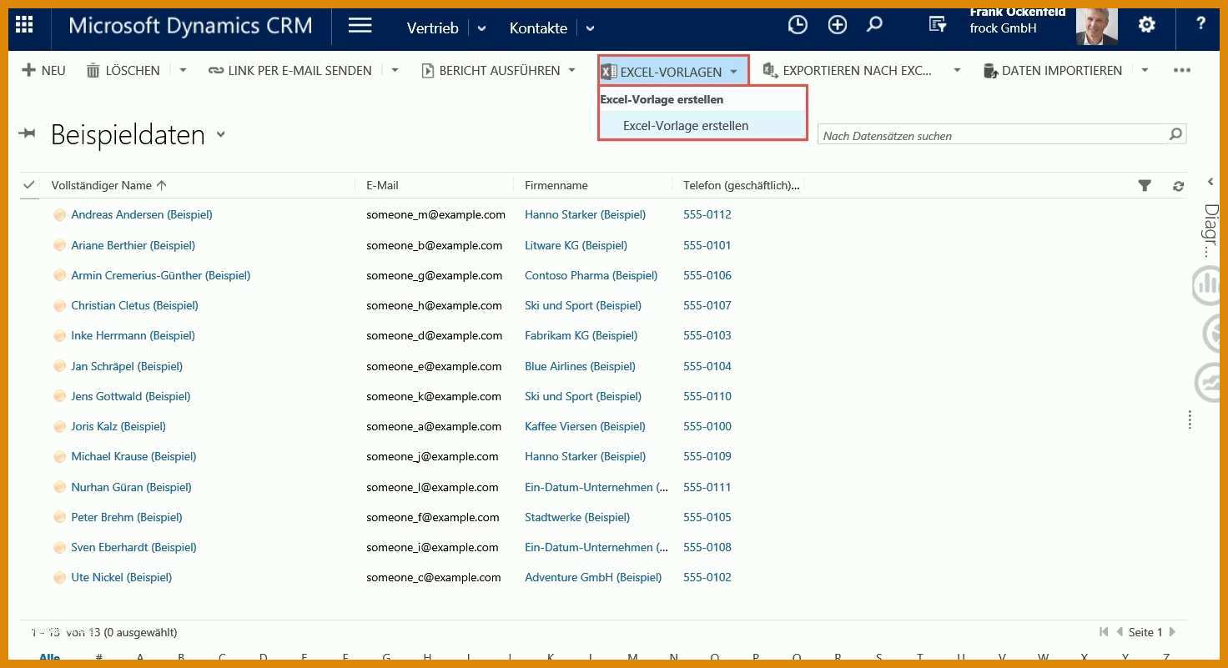This screenshot has width=1228, height=668.
Task: Go to first page icon
Action: [1105, 632]
